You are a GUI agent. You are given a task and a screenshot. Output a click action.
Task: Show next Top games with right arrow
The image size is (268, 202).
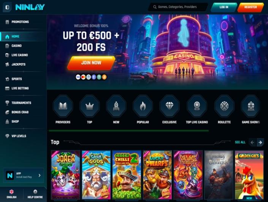[x=260, y=143]
